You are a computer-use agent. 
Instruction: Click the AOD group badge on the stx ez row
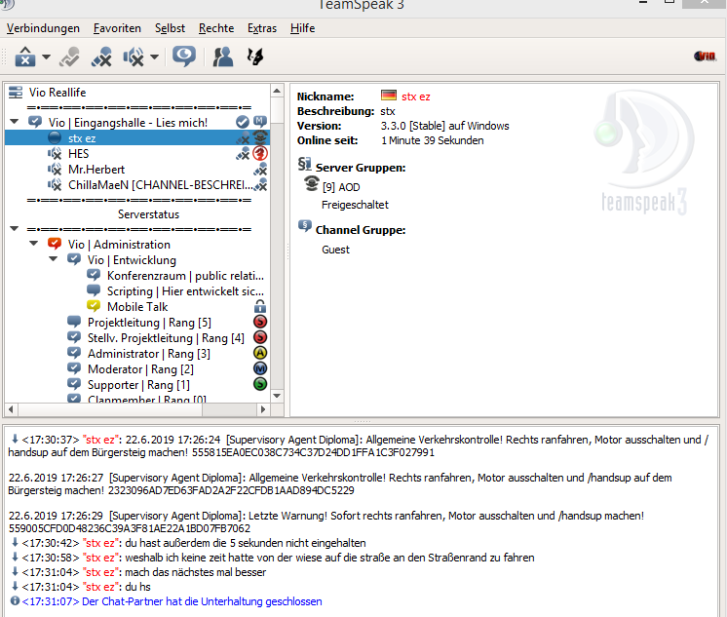tap(260, 137)
